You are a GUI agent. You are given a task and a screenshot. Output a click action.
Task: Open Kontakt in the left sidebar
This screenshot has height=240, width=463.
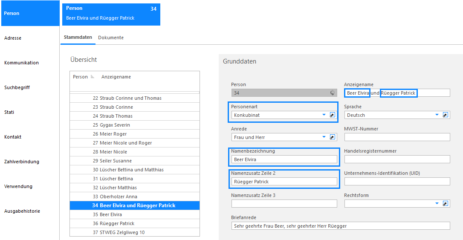click(13, 137)
